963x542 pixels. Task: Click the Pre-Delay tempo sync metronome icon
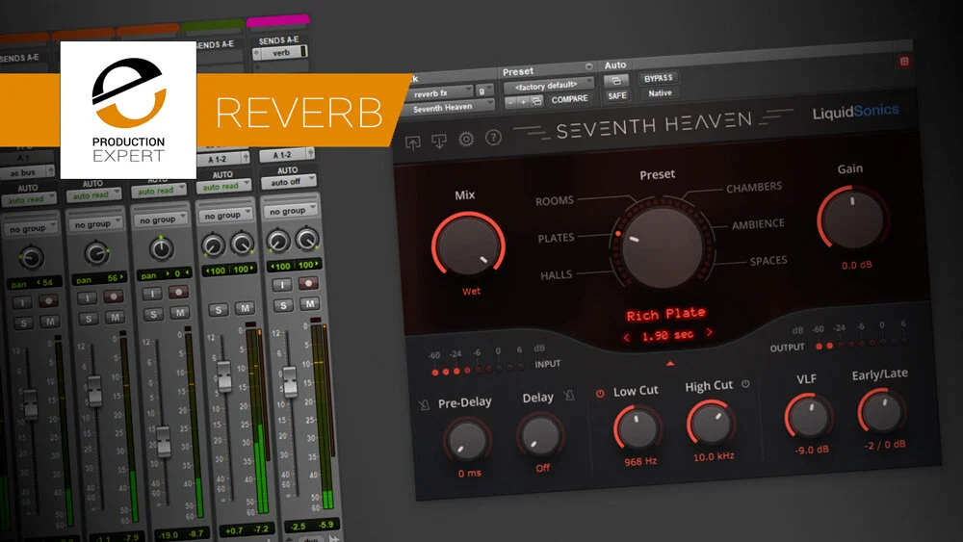(x=424, y=405)
